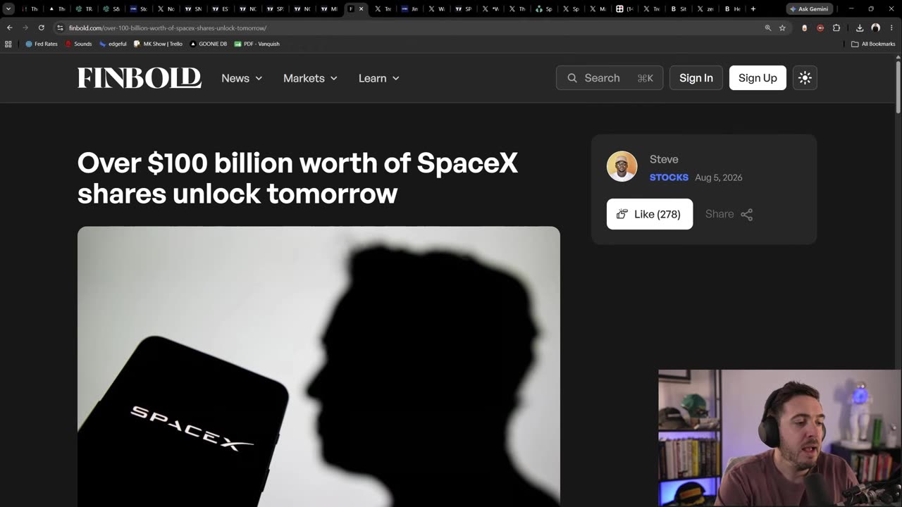Click Steve's author avatar
Viewport: 902px width, 507px height.
[622, 167]
